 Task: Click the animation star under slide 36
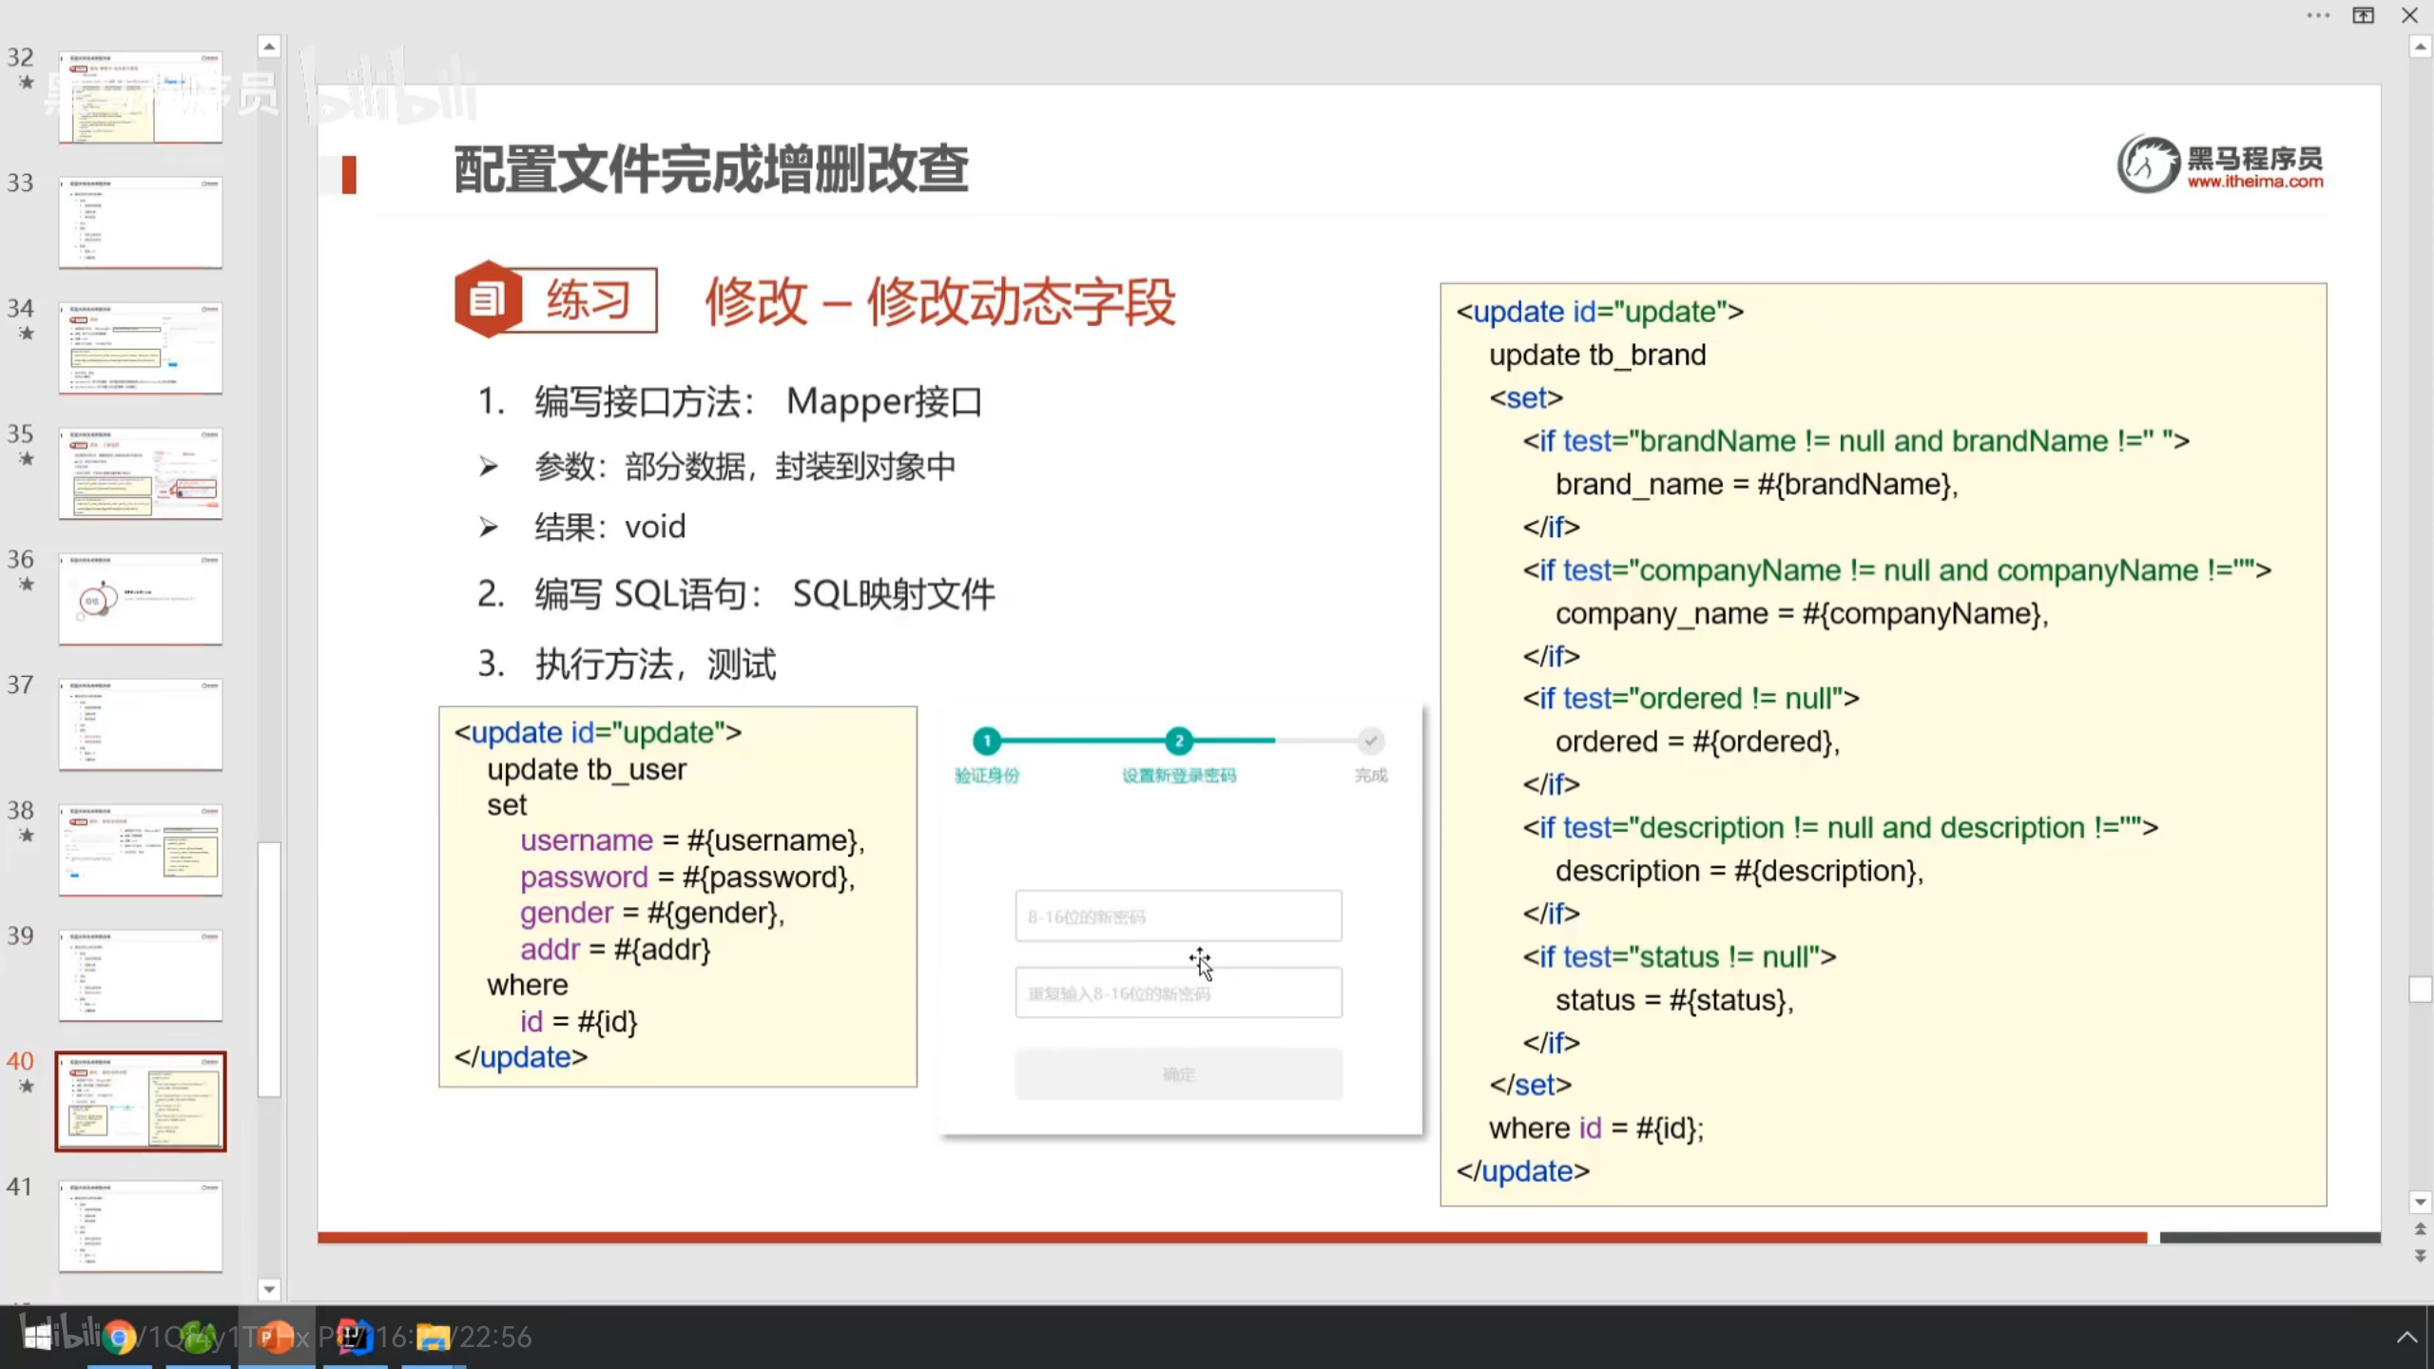pyautogui.click(x=27, y=585)
